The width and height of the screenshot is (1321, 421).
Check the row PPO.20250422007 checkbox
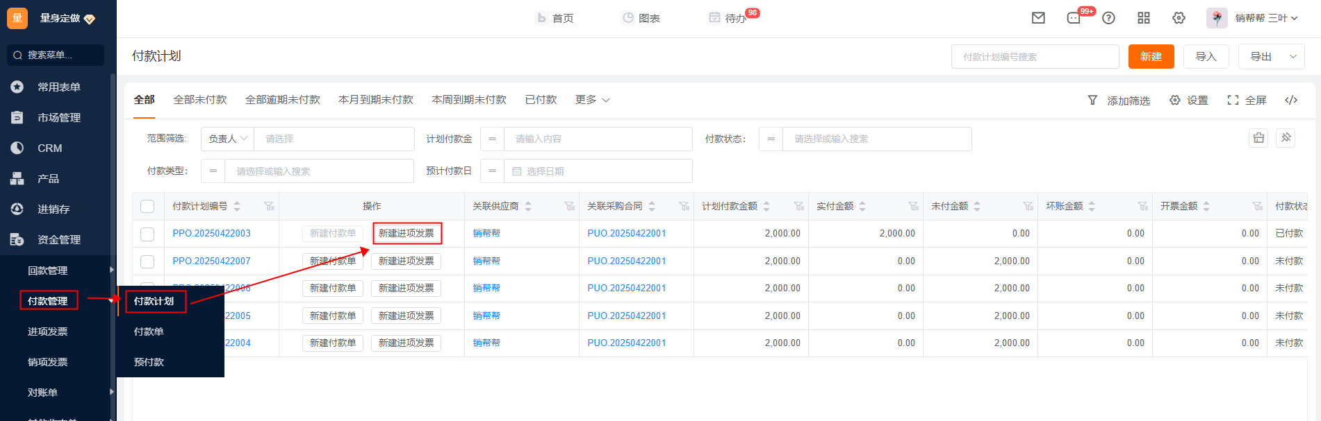147,261
